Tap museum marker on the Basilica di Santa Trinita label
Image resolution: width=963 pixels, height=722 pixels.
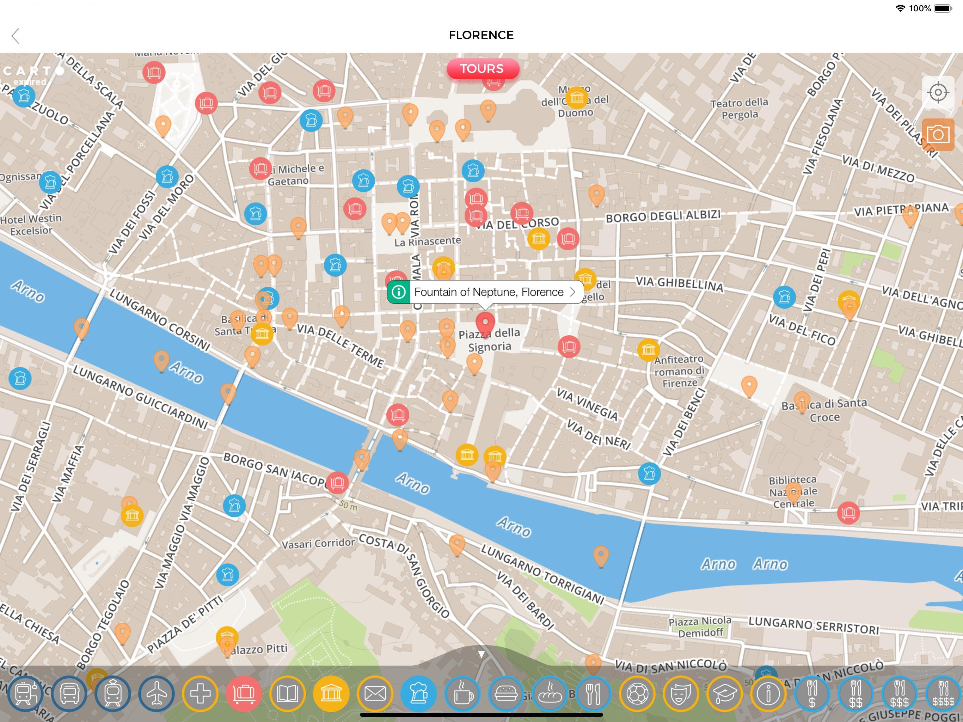point(262,334)
